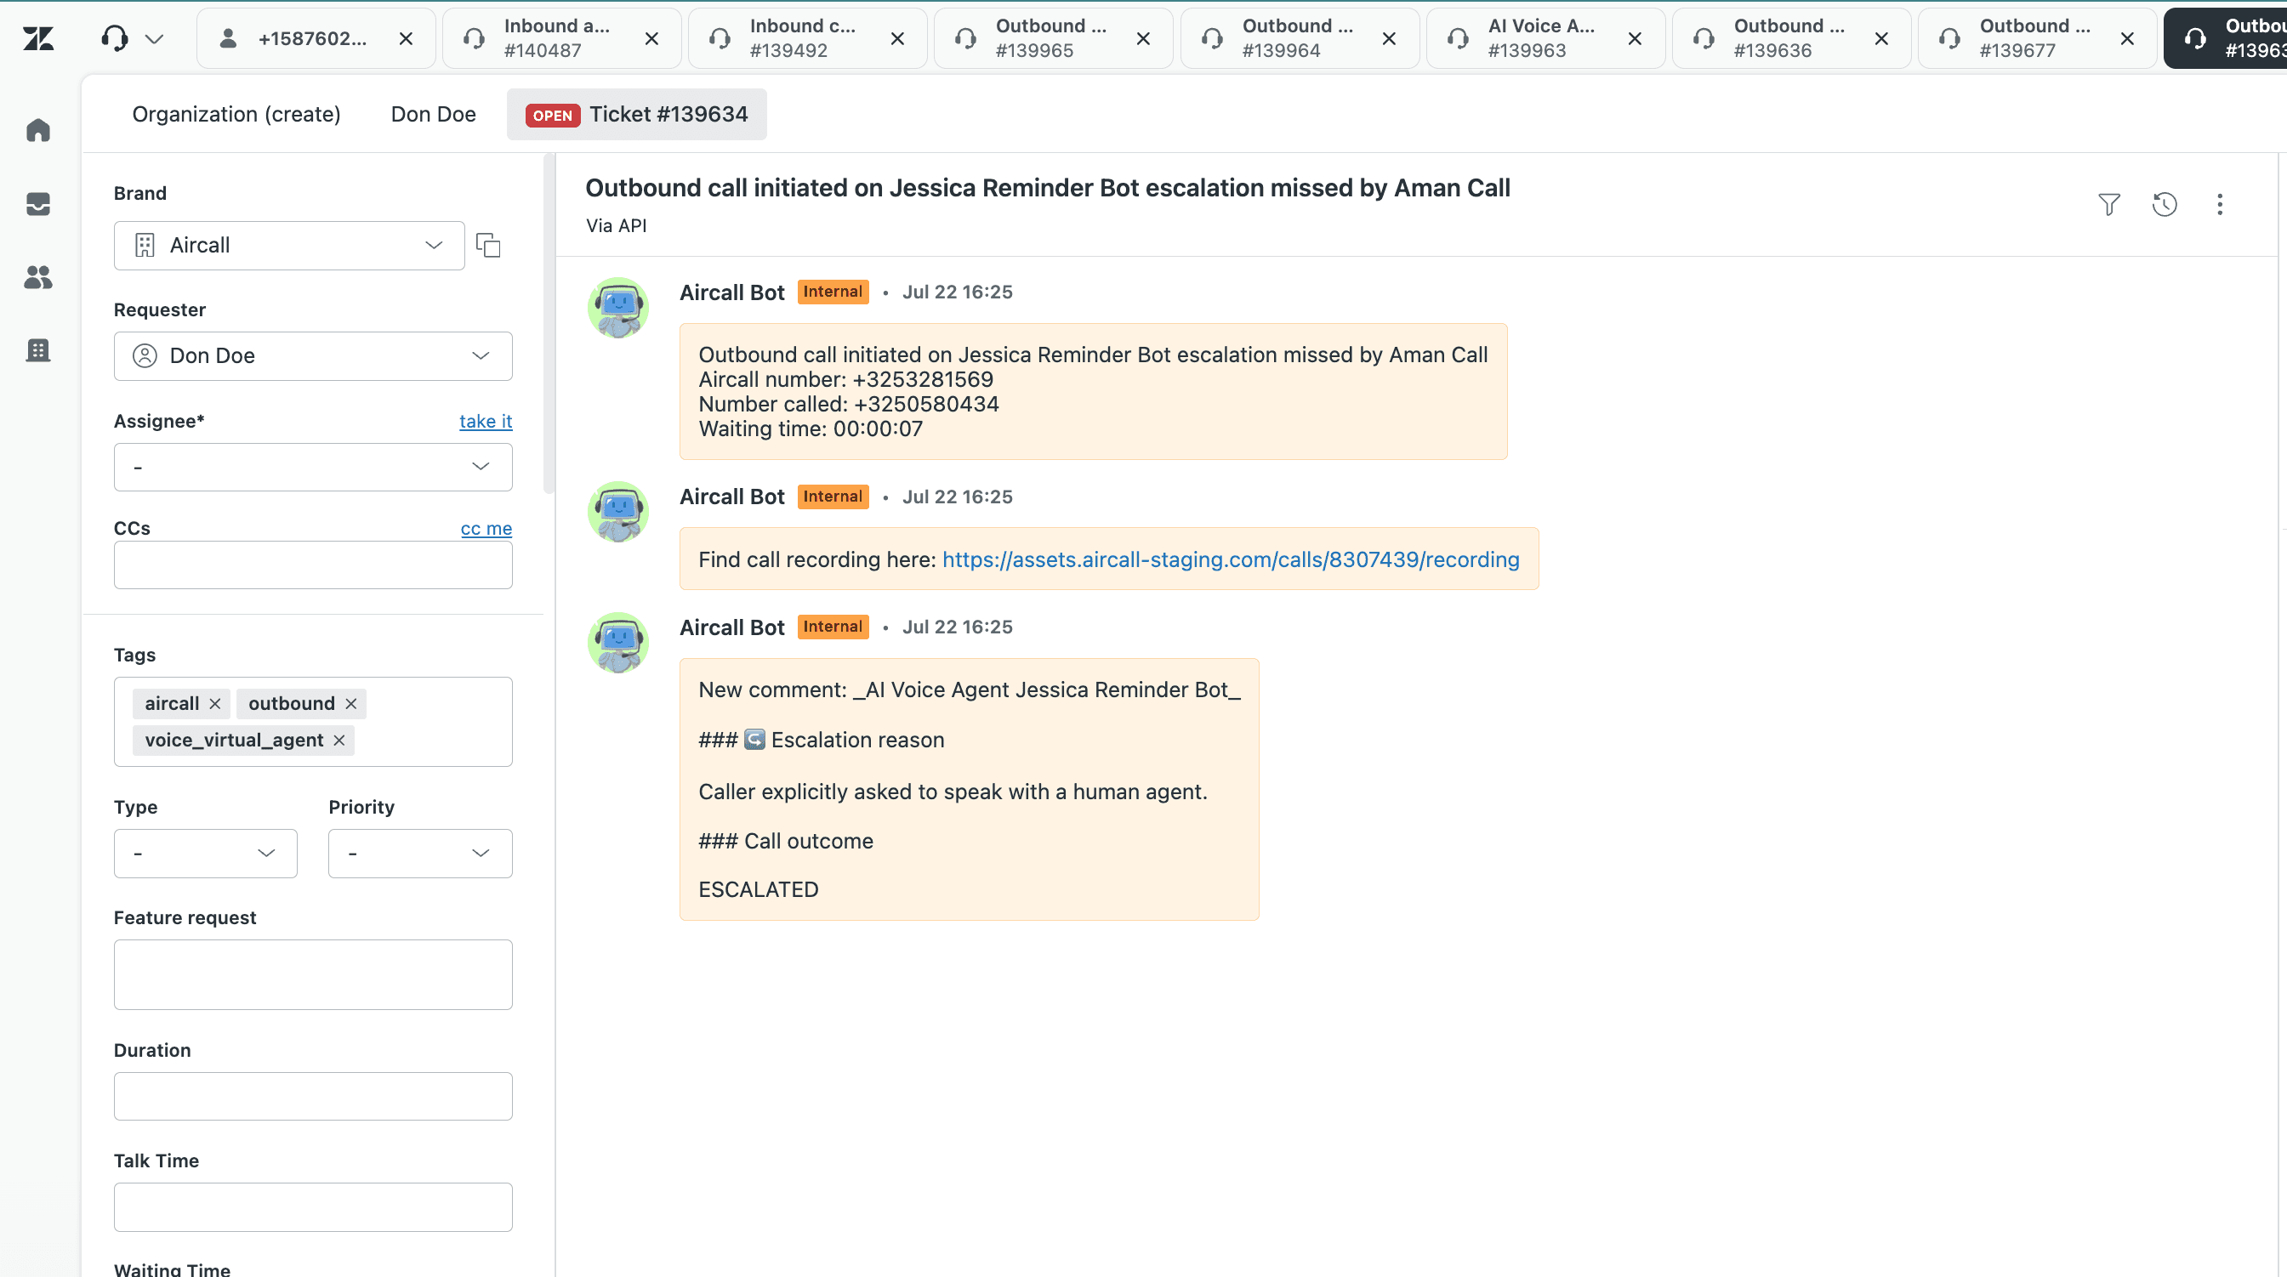This screenshot has height=1277, width=2287.
Task: Click the active Outbound ticket tab at far right
Action: point(2225,38)
